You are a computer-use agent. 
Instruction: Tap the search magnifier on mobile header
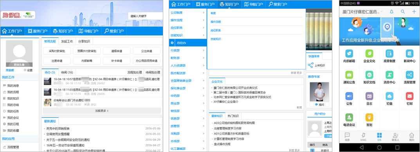(403, 12)
